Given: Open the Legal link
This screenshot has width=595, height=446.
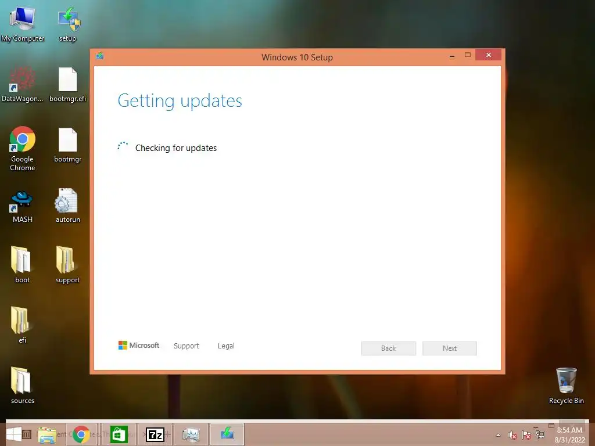Looking at the screenshot, I should [226, 346].
